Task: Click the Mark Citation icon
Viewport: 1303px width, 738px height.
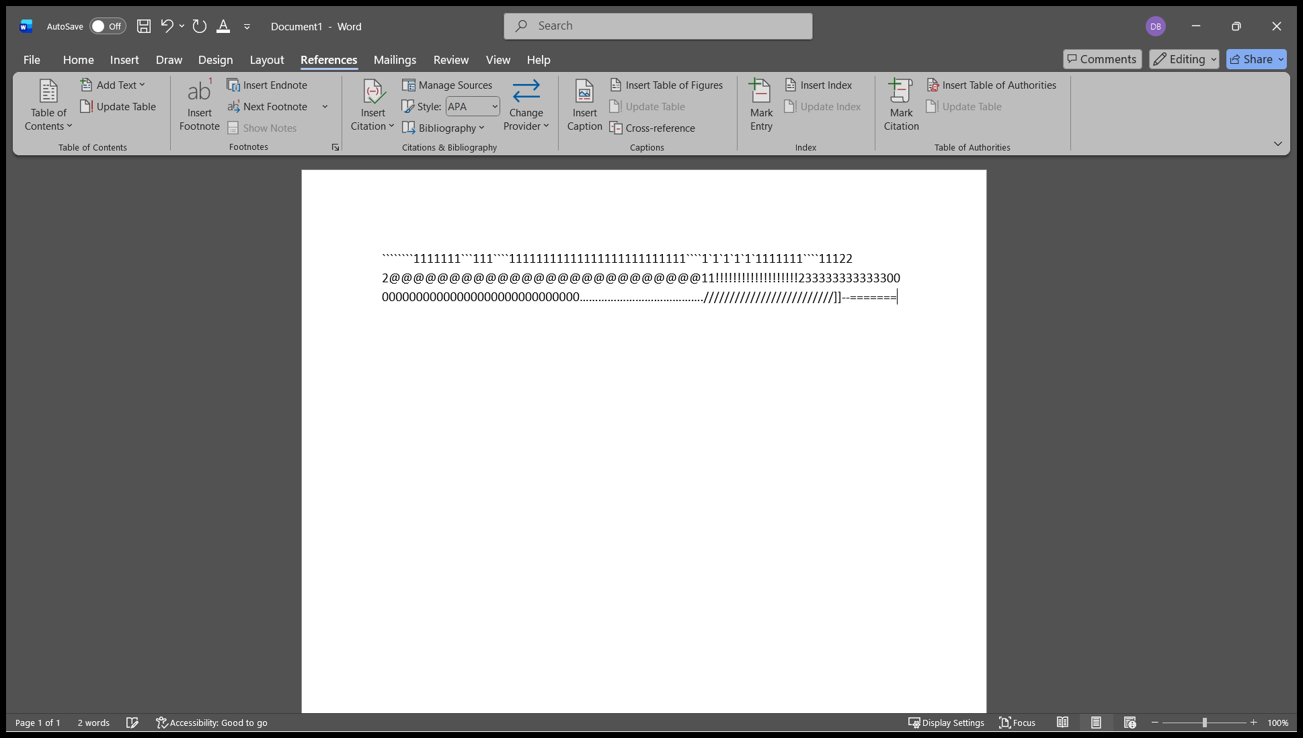Action: pos(900,91)
